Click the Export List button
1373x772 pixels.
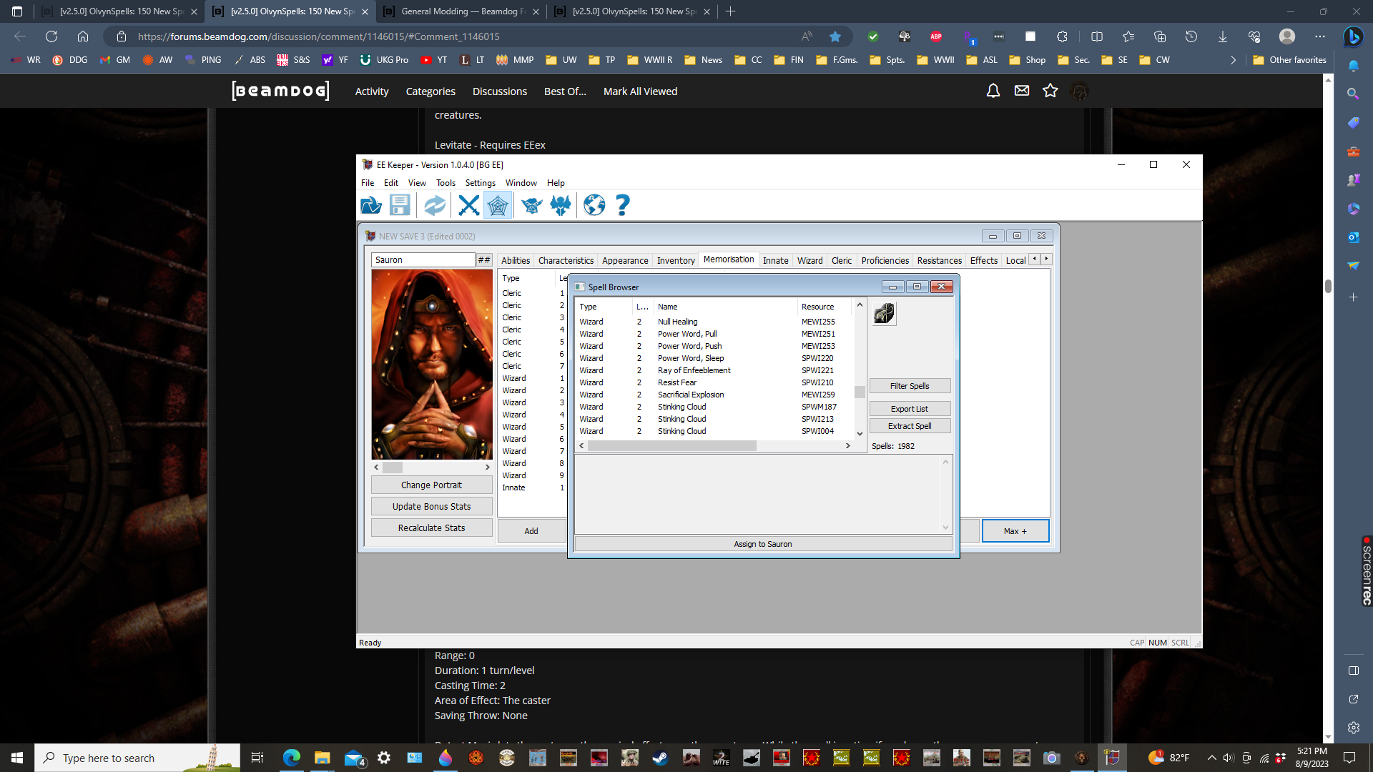point(910,409)
